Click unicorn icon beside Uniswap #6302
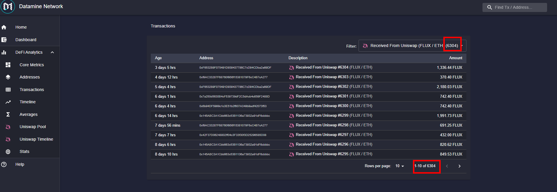Screen dimensions: 557x192 291,87
